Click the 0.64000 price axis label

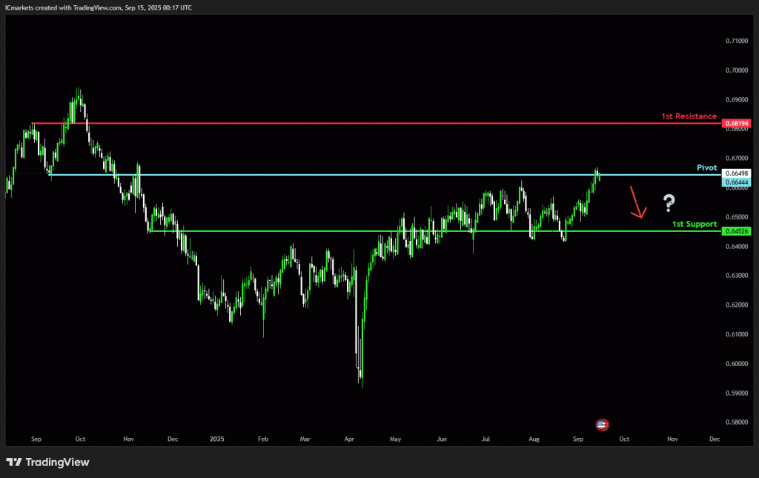point(737,246)
